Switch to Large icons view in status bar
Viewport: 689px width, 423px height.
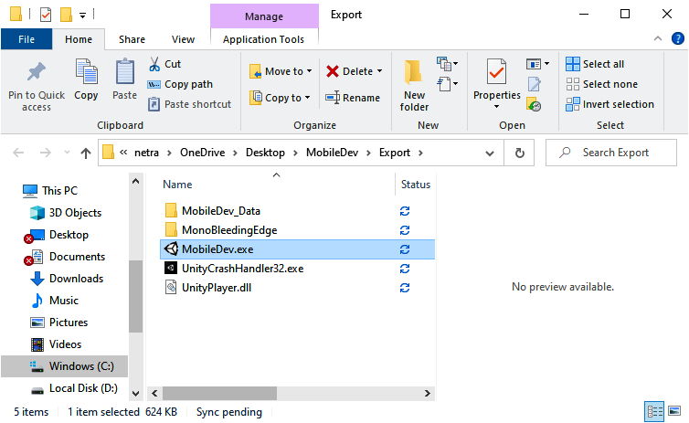point(674,411)
